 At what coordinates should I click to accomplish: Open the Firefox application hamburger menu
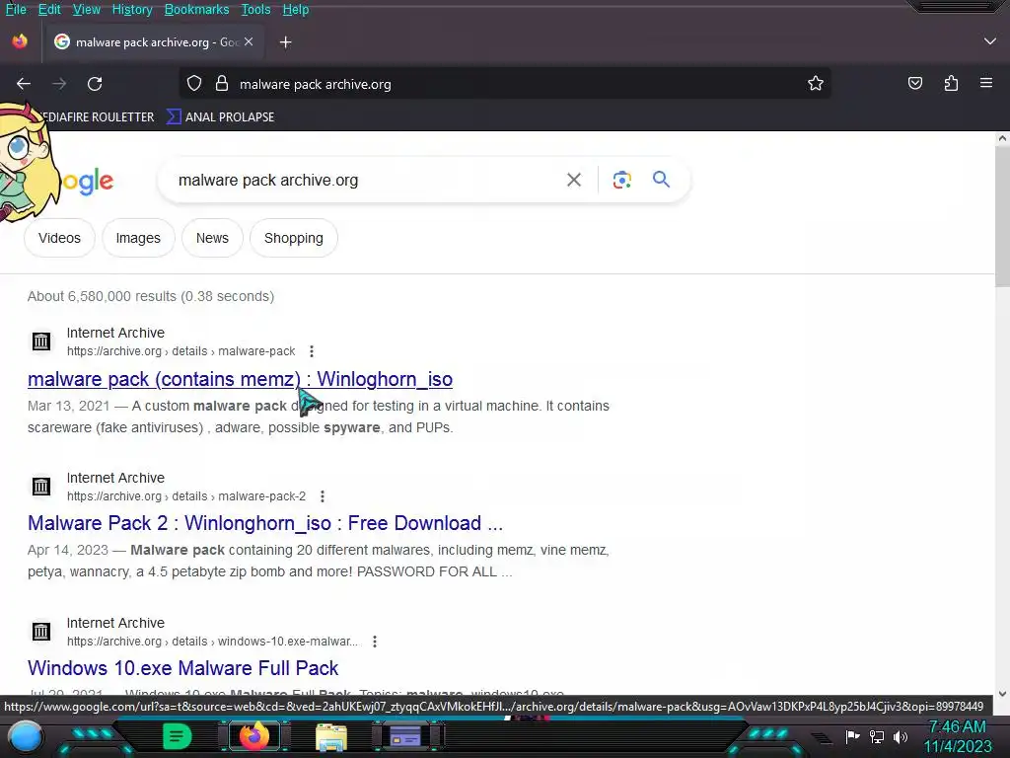point(985,83)
